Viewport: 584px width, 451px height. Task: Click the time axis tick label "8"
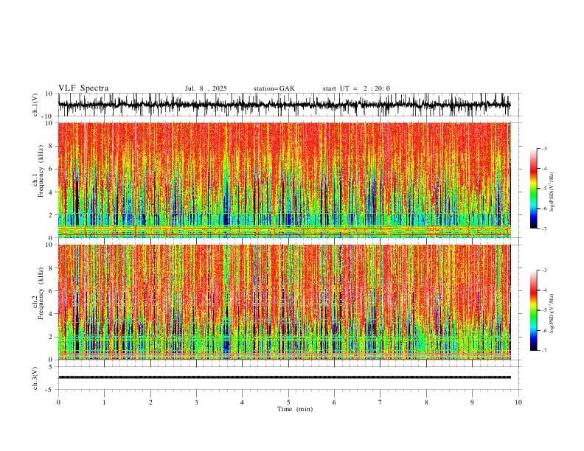point(426,402)
